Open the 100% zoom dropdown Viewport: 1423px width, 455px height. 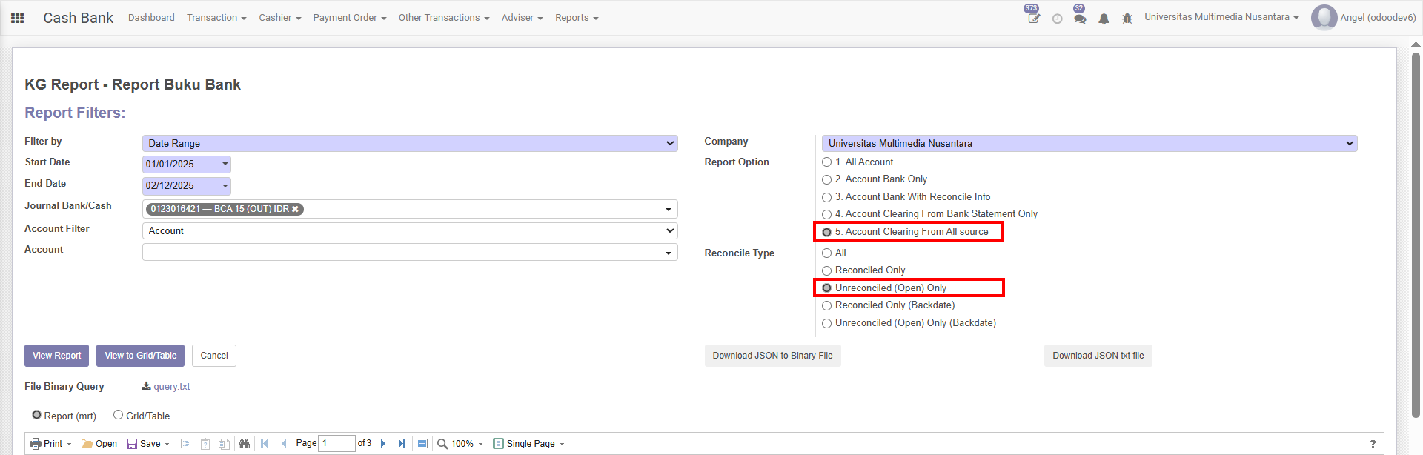click(x=460, y=444)
